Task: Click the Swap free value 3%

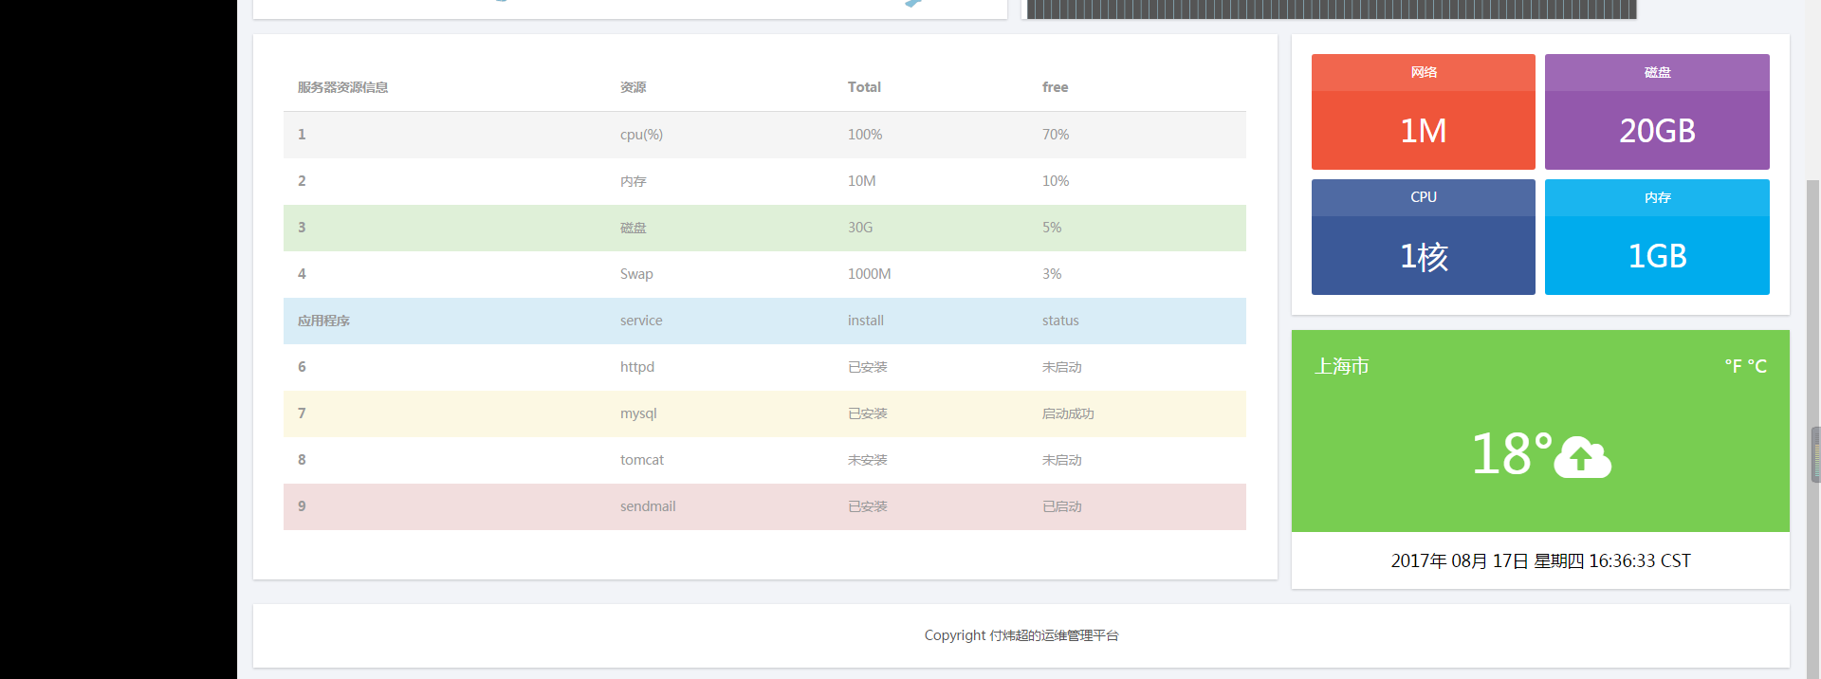Action: [1052, 274]
